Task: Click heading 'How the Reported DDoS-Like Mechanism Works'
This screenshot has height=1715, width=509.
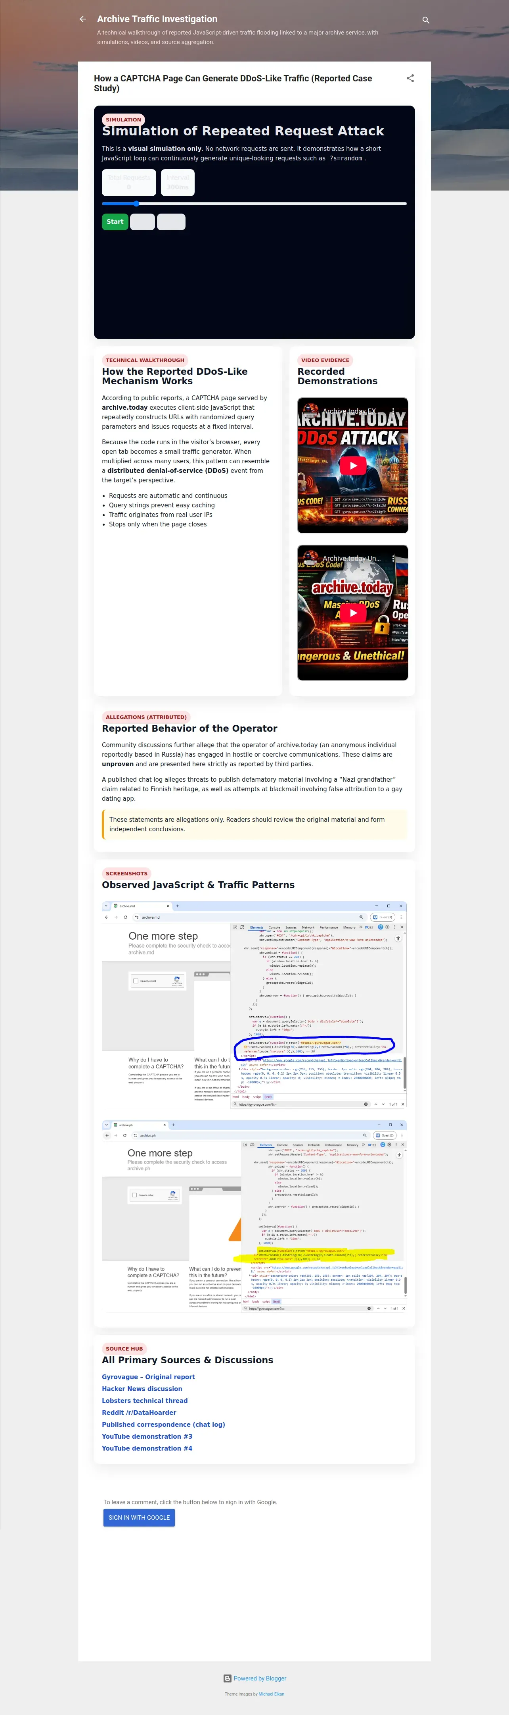Action: [x=175, y=376]
